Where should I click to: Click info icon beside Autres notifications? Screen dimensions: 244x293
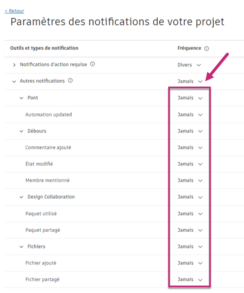[x=70, y=81]
